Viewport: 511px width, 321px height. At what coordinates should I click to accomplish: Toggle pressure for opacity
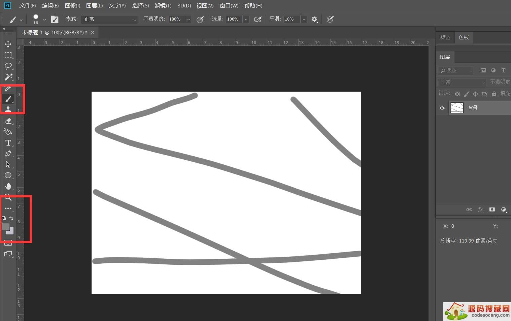click(200, 19)
